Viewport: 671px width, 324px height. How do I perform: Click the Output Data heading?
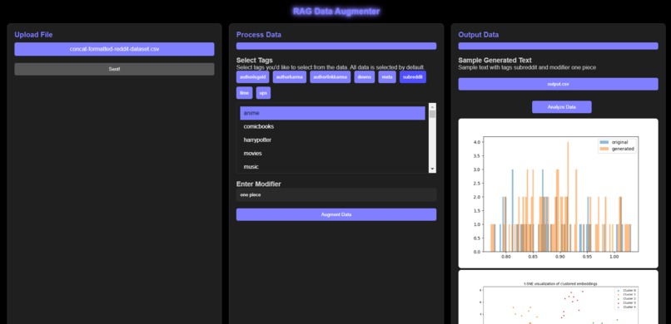pos(479,35)
